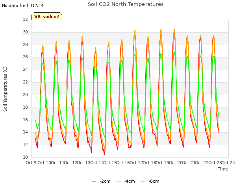Click the 10 y-axis tick label
252x189 pixels.
25,157
